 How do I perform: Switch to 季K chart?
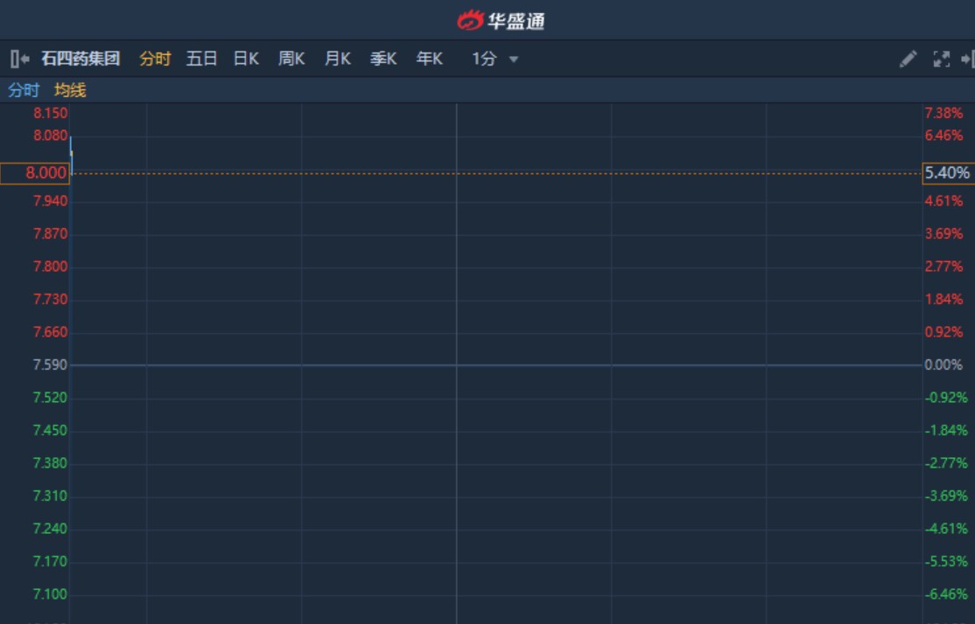point(383,59)
